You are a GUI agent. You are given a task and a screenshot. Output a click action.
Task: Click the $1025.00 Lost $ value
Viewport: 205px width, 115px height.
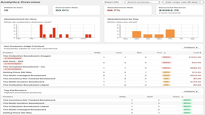pyautogui.click(x=195, y=57)
